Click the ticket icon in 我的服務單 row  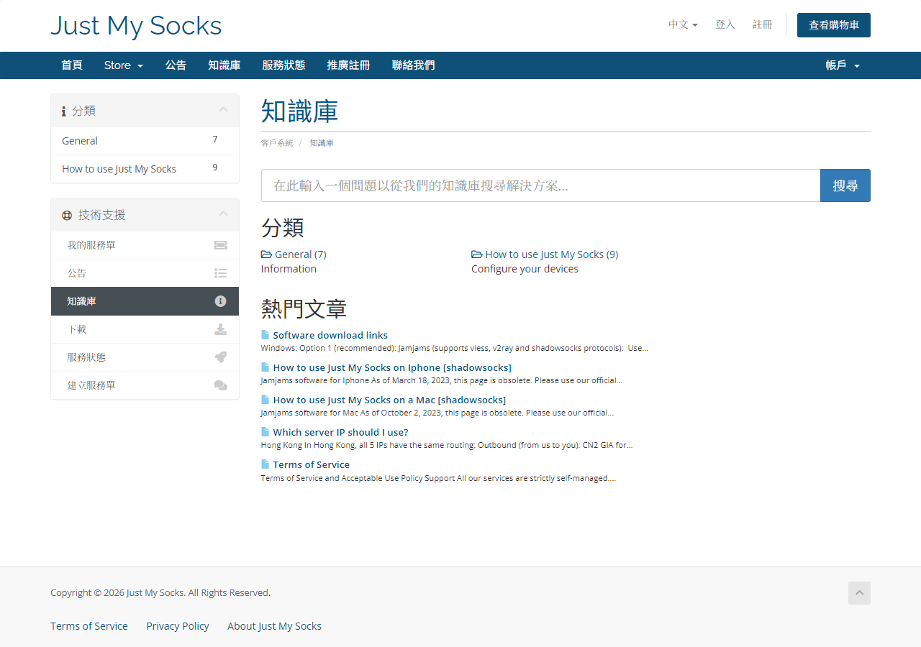pos(220,245)
